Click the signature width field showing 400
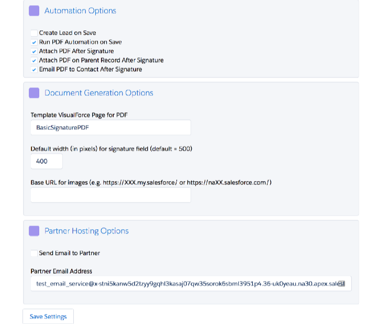Viewport: 366px width, 324px height. pyautogui.click(x=47, y=161)
